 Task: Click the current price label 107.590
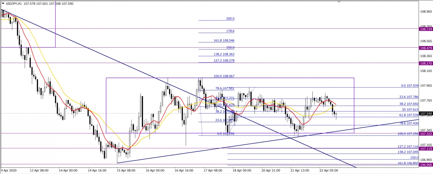click(426, 114)
